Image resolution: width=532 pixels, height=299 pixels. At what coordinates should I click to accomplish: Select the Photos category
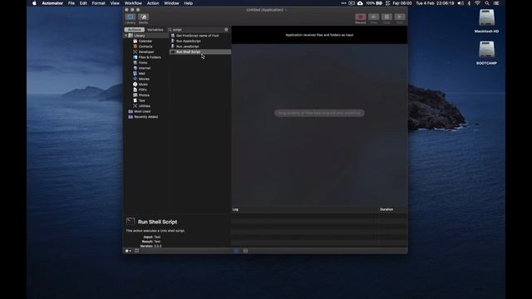[144, 96]
